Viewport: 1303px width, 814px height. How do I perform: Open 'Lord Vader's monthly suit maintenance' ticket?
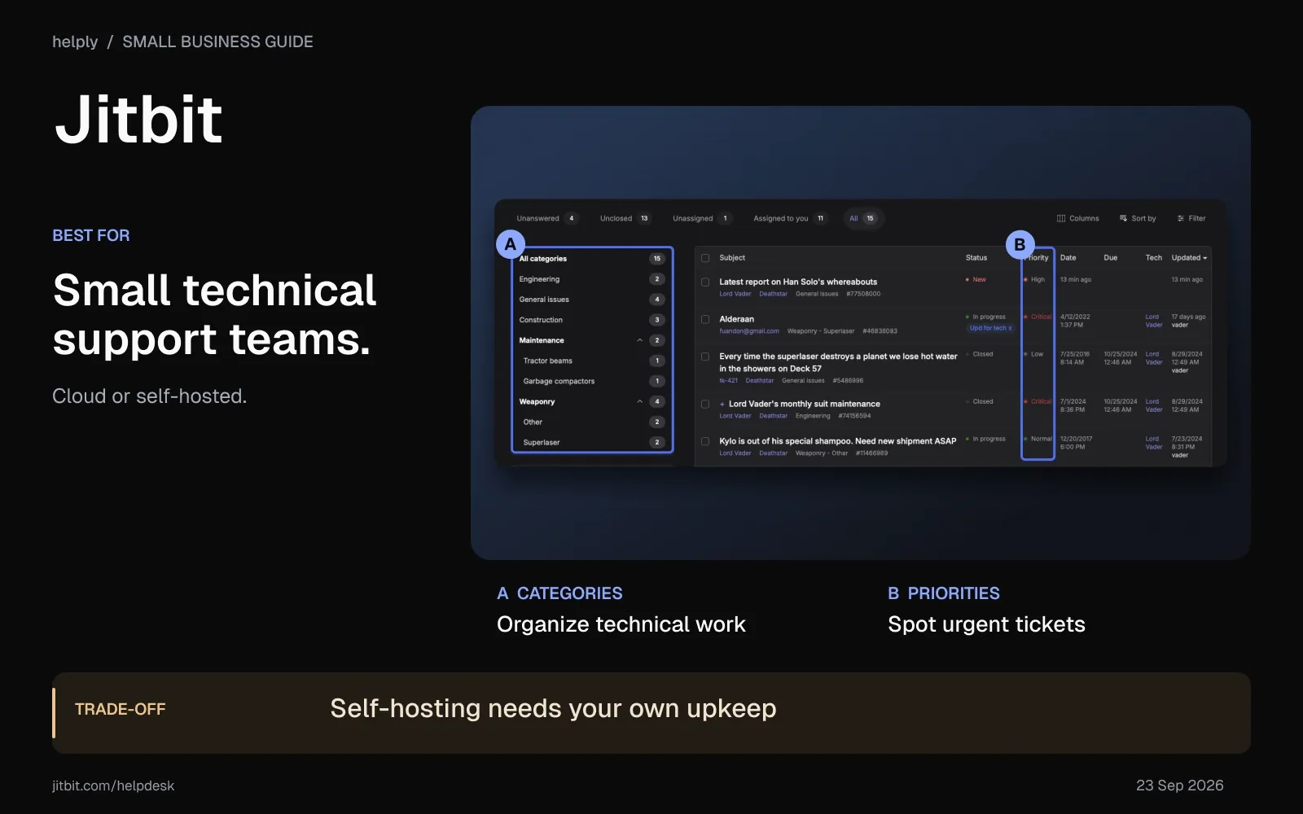click(804, 404)
